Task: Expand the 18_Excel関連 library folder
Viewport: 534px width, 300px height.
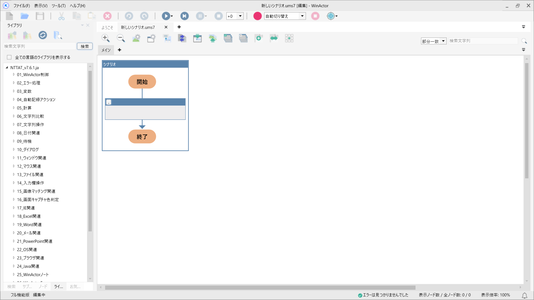Action: [x=14, y=216]
